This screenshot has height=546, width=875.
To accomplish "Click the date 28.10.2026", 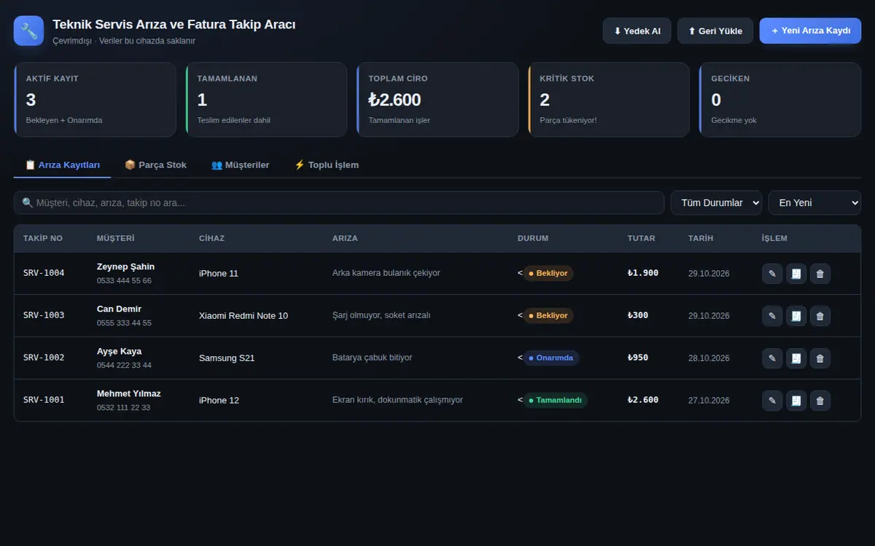I will tap(709, 358).
